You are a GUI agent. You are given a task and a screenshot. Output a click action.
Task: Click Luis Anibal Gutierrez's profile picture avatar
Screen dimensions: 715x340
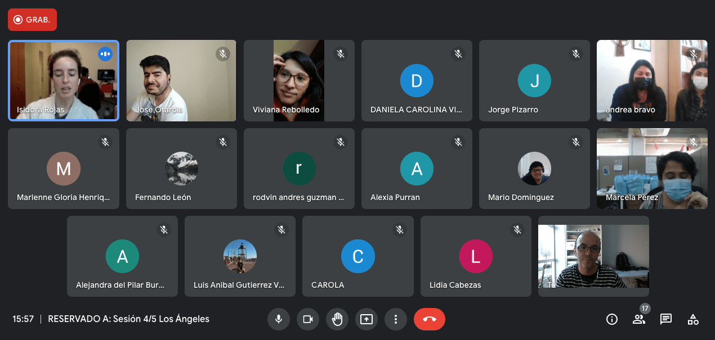[x=240, y=256]
